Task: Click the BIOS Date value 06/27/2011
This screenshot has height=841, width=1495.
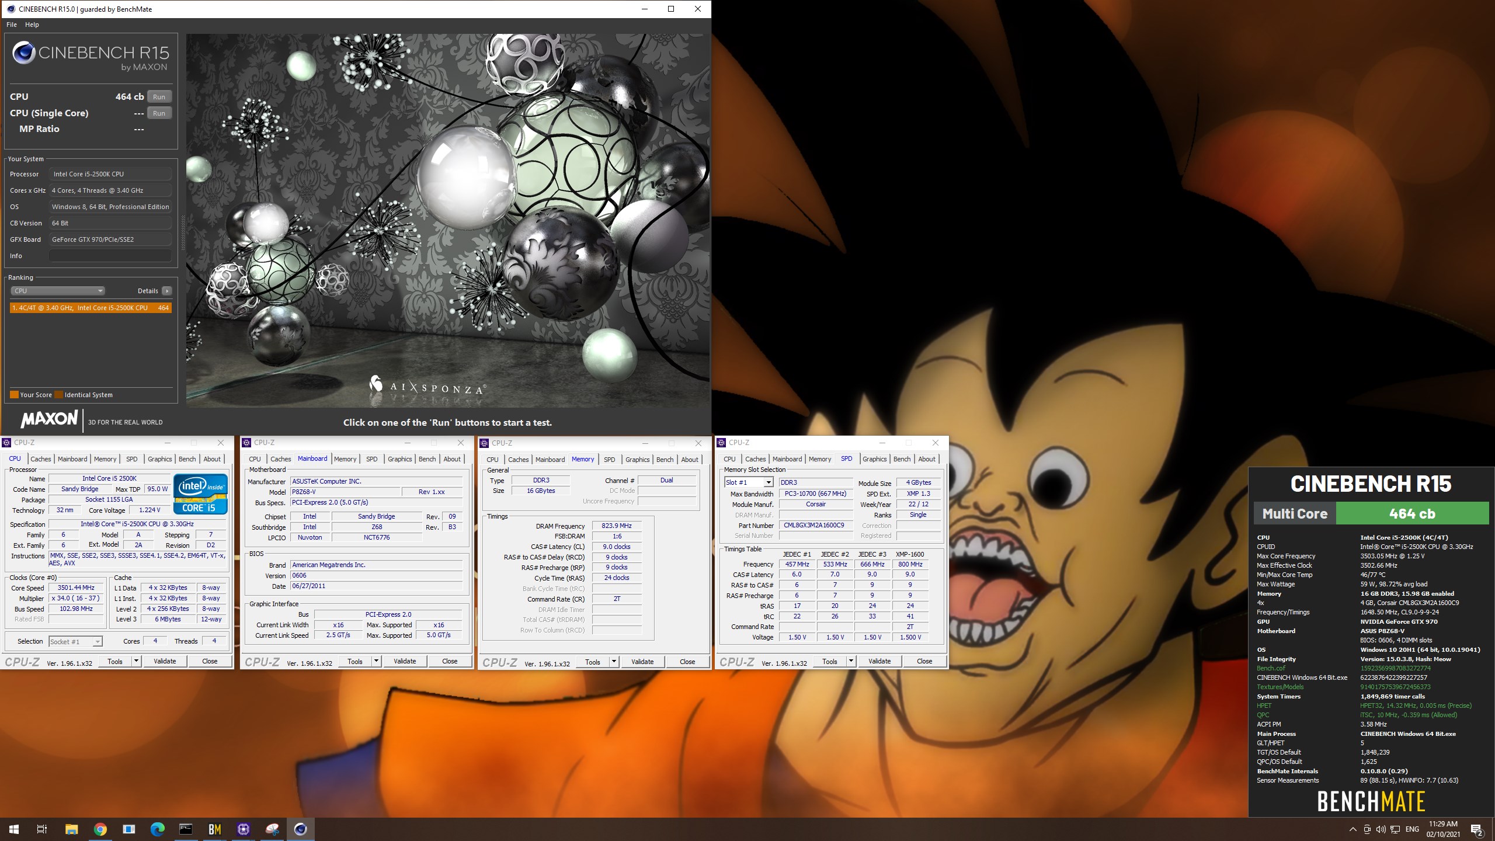Action: [x=377, y=586]
